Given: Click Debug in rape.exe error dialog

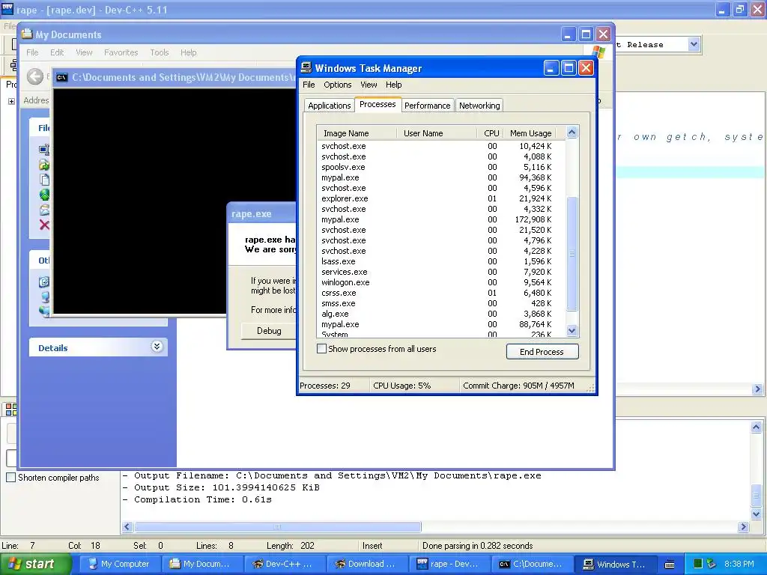Looking at the screenshot, I should pyautogui.click(x=269, y=331).
